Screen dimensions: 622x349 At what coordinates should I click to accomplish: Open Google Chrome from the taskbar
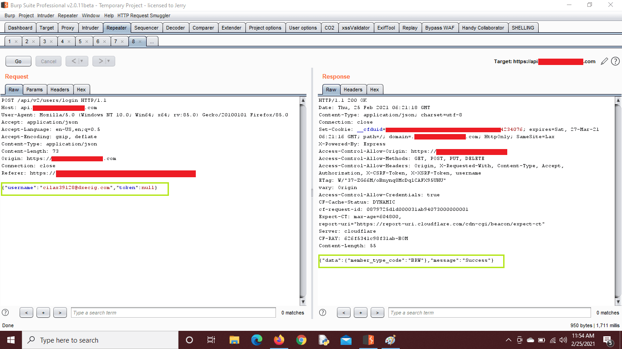(301, 340)
